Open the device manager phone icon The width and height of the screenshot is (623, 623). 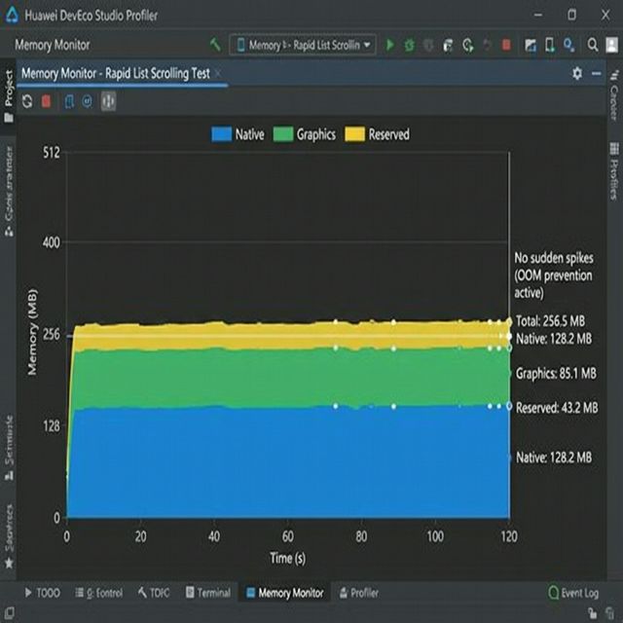tap(550, 45)
